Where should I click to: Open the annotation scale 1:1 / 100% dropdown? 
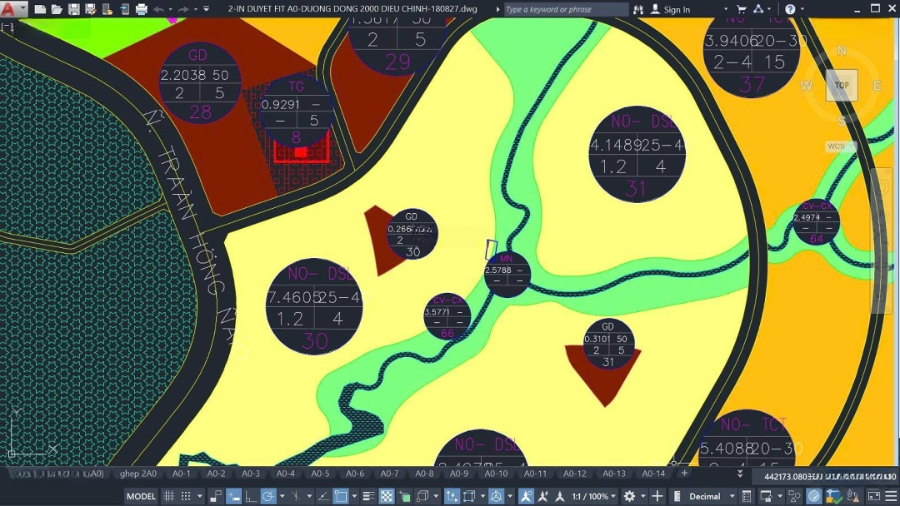point(590,496)
